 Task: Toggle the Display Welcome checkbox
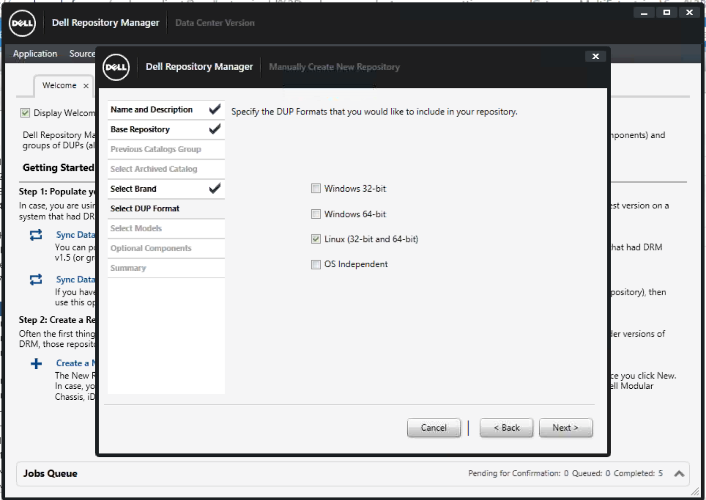pyautogui.click(x=24, y=113)
